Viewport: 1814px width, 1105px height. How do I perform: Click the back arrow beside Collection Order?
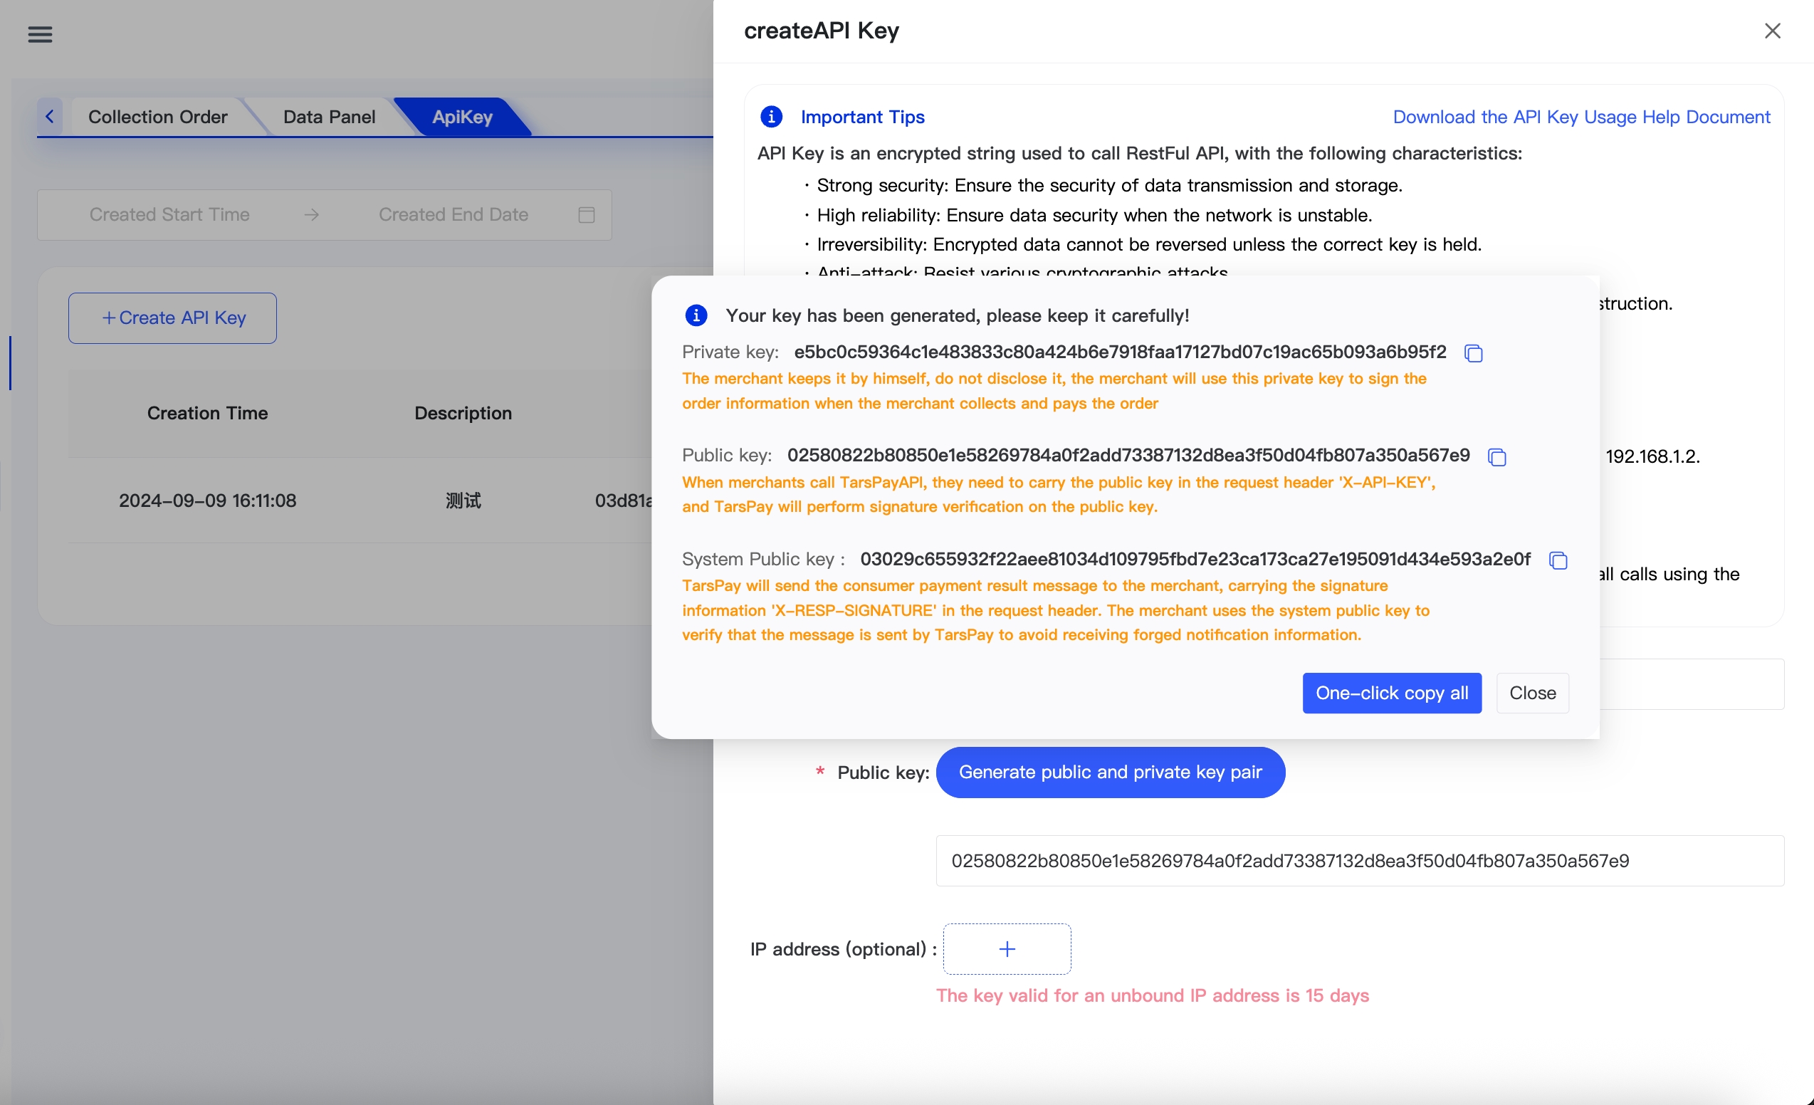pyautogui.click(x=49, y=116)
